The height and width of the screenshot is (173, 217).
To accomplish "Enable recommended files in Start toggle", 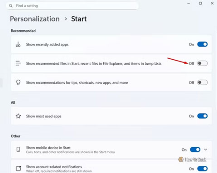I will [x=202, y=63].
